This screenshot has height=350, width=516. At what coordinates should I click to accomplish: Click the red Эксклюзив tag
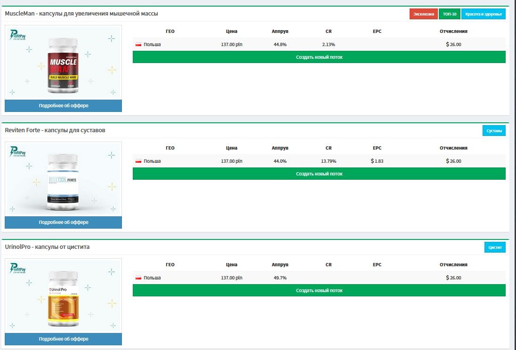point(424,14)
